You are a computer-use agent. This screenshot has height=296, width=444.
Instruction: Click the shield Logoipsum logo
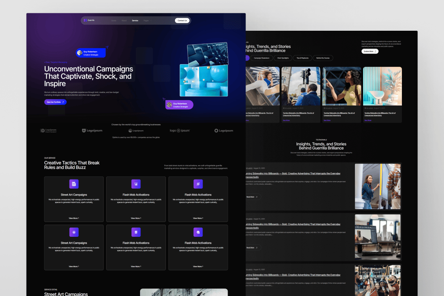92,131
